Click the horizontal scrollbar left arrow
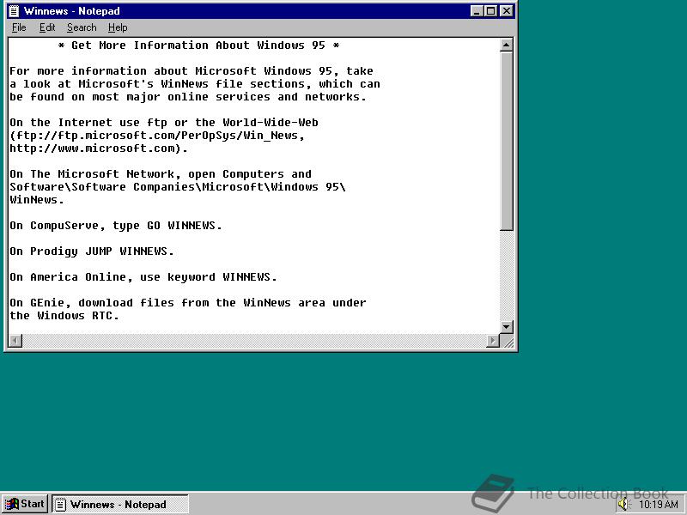This screenshot has height=515, width=687. [x=15, y=341]
